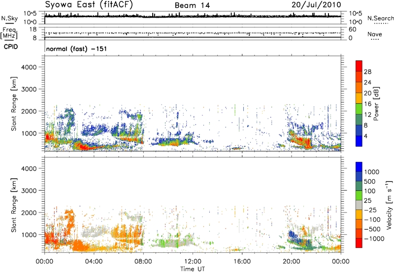Select the "N.Sky" legend label

click(x=9, y=18)
